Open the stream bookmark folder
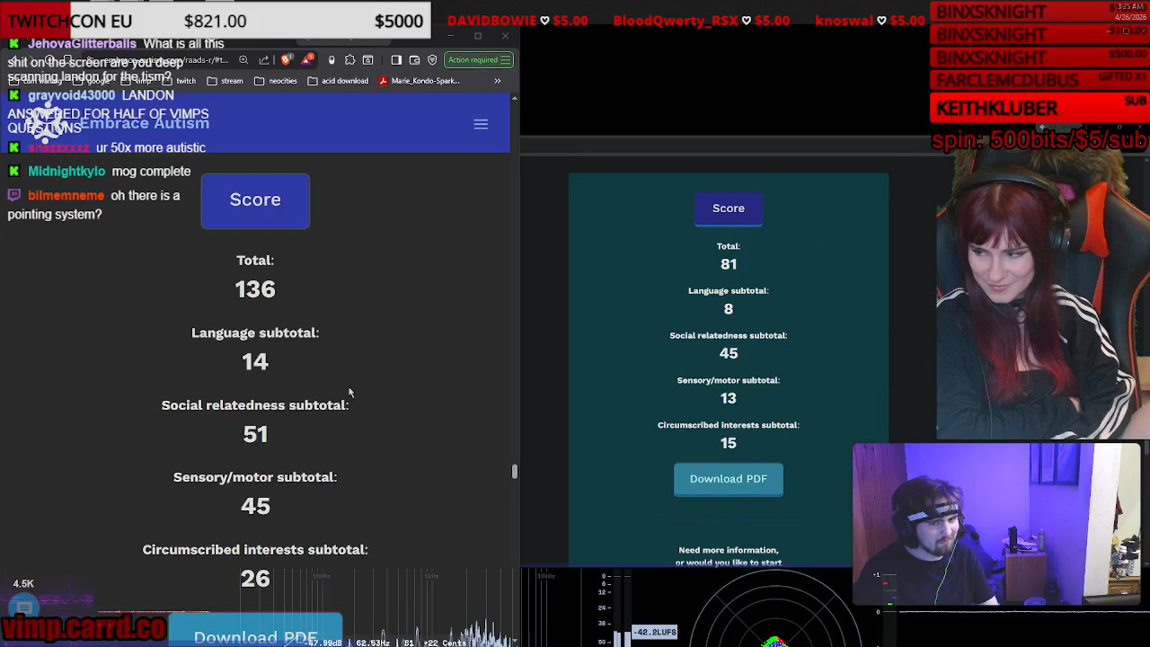Screen dimensions: 1150x647 click(x=226, y=81)
